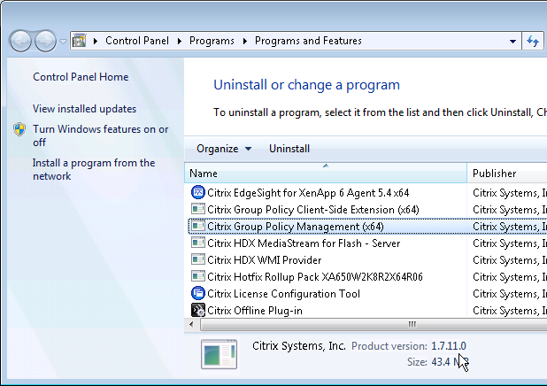The height and width of the screenshot is (386, 547).
Task: Click the Uninstall toolbar button
Action: pos(289,149)
